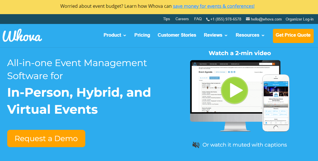Open the Reviews menu item
This screenshot has height=161, width=318.
click(x=213, y=35)
